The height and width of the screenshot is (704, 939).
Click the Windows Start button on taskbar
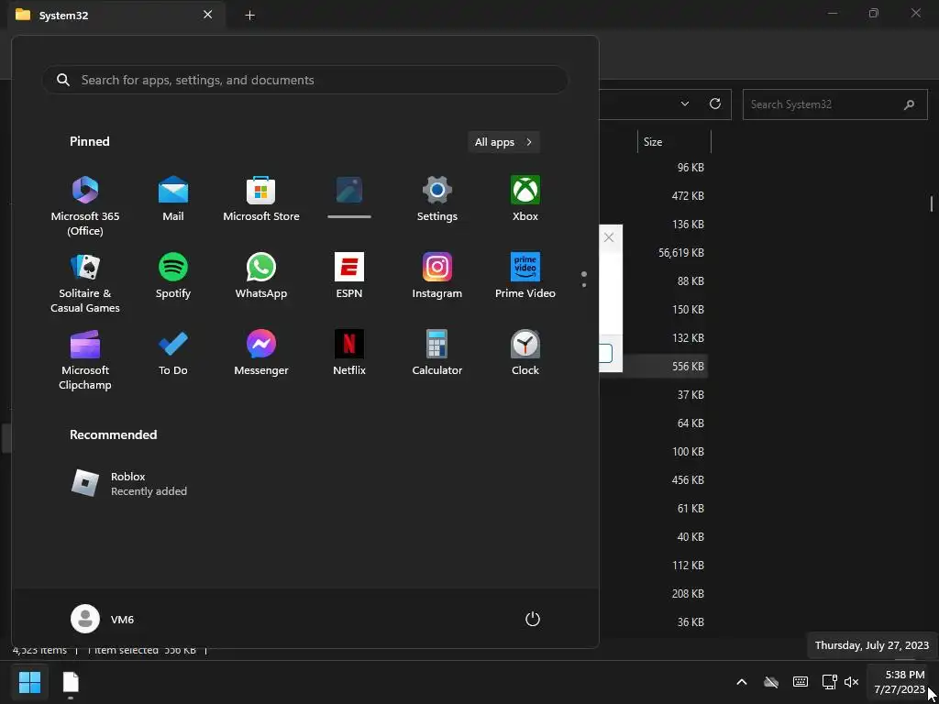pyautogui.click(x=29, y=682)
